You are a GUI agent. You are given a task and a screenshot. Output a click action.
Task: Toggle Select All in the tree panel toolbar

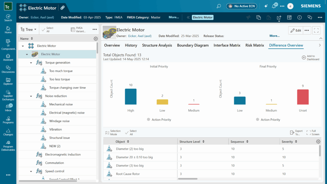[47, 29]
